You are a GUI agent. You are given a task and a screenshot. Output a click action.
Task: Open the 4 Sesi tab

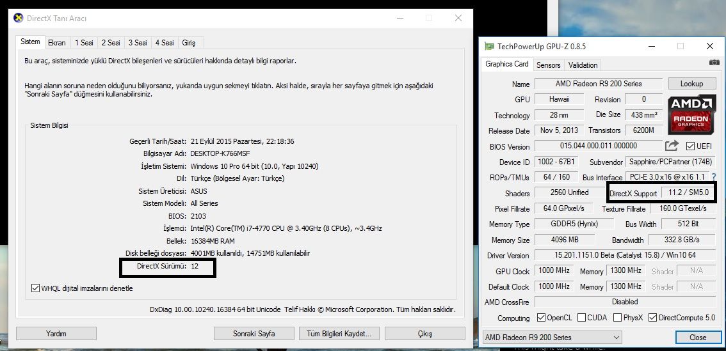(165, 43)
